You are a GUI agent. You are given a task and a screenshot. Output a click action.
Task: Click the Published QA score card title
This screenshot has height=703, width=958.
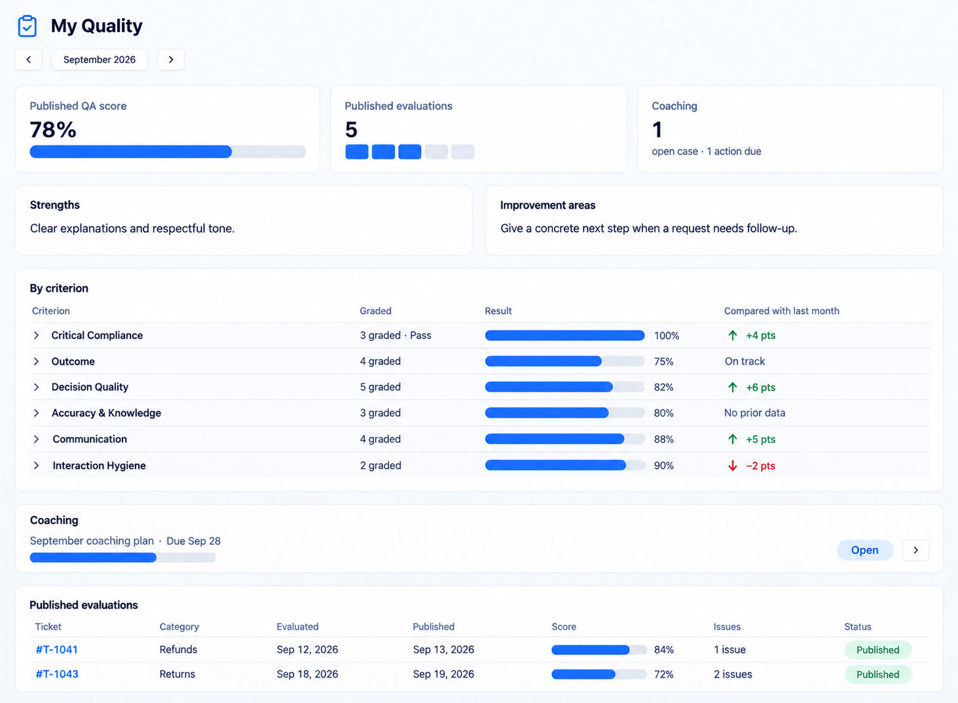[x=78, y=106]
